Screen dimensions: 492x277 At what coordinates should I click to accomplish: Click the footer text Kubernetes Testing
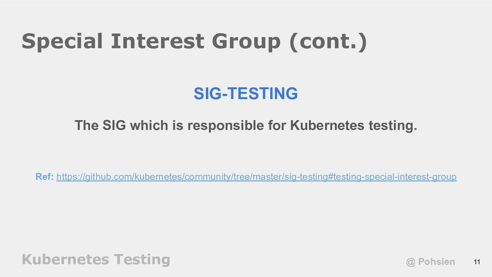pyautogui.click(x=96, y=259)
